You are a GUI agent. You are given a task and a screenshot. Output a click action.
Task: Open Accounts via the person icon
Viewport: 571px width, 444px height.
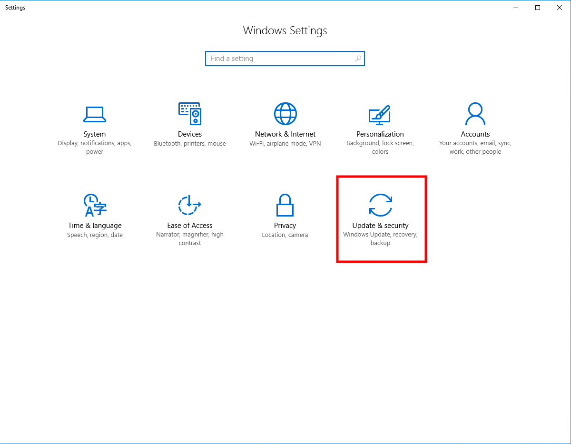pos(475,114)
